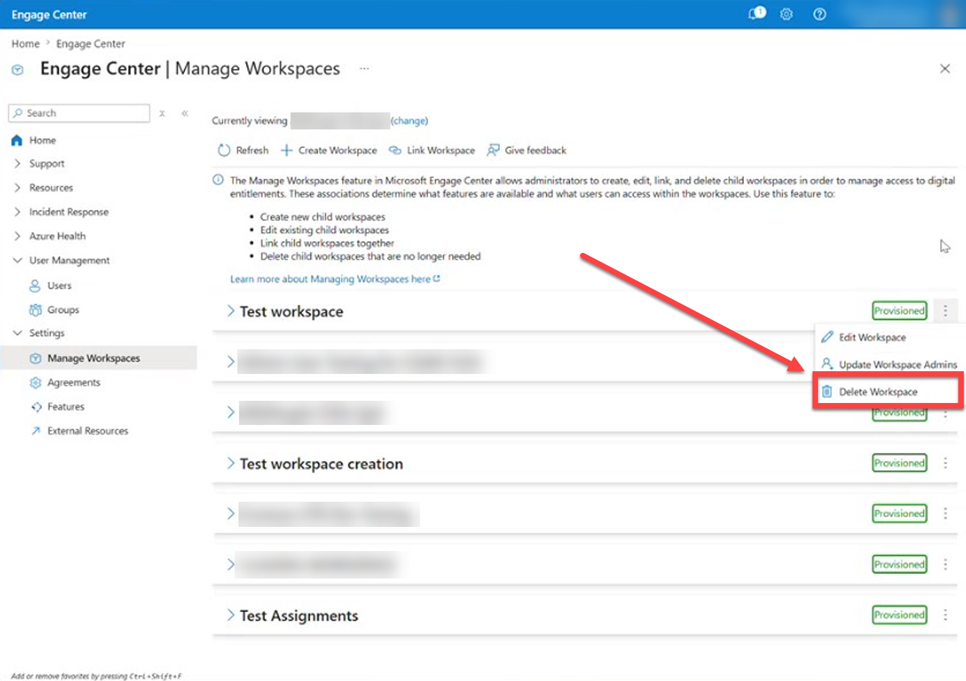Choose Edit Workspace from context menu
Image resolution: width=966 pixels, height=681 pixels.
(872, 337)
